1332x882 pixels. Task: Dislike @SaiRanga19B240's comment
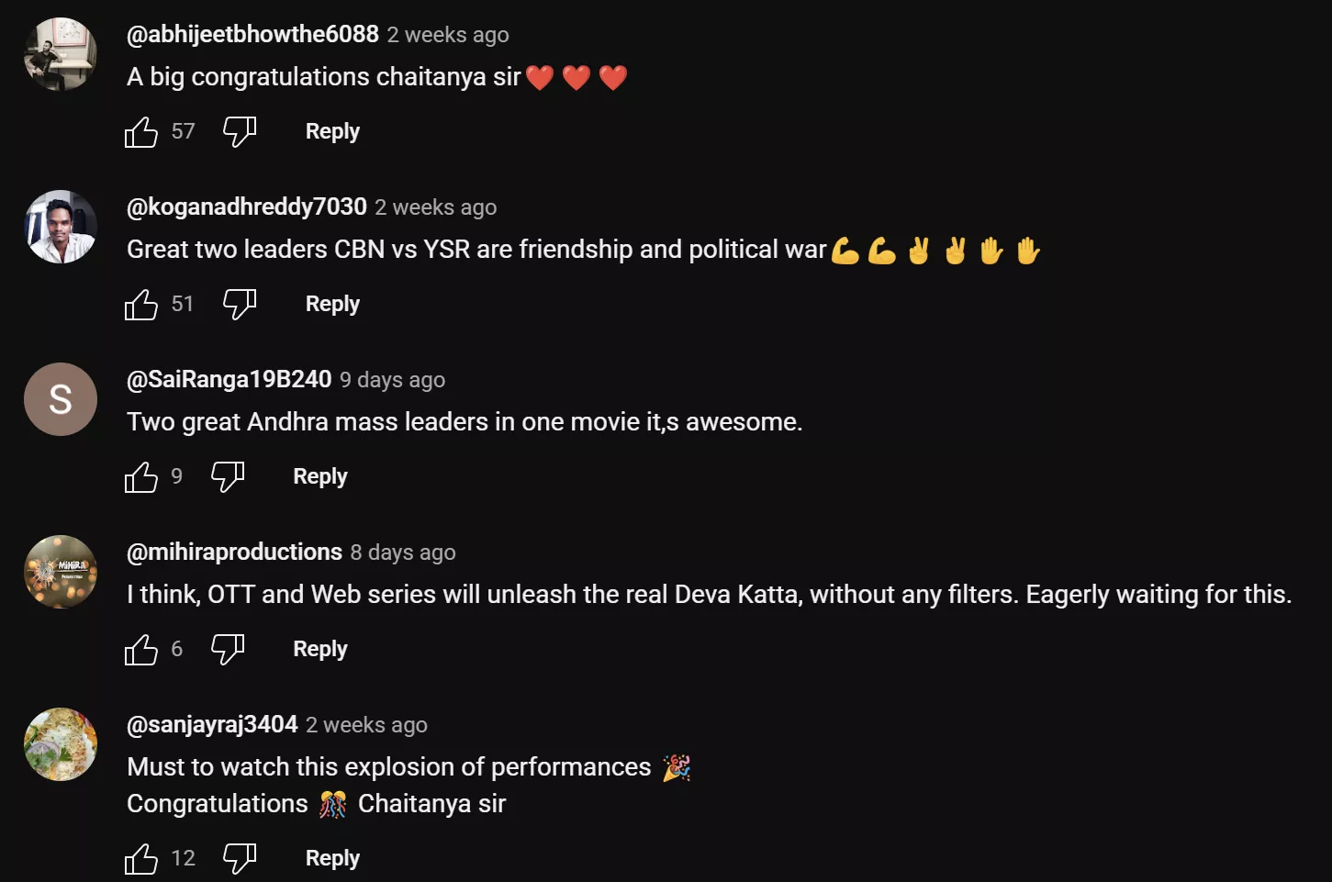point(227,476)
